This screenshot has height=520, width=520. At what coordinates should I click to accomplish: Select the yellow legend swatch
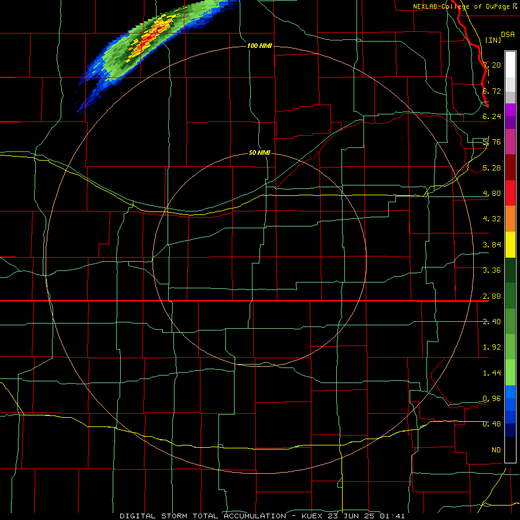(x=510, y=244)
